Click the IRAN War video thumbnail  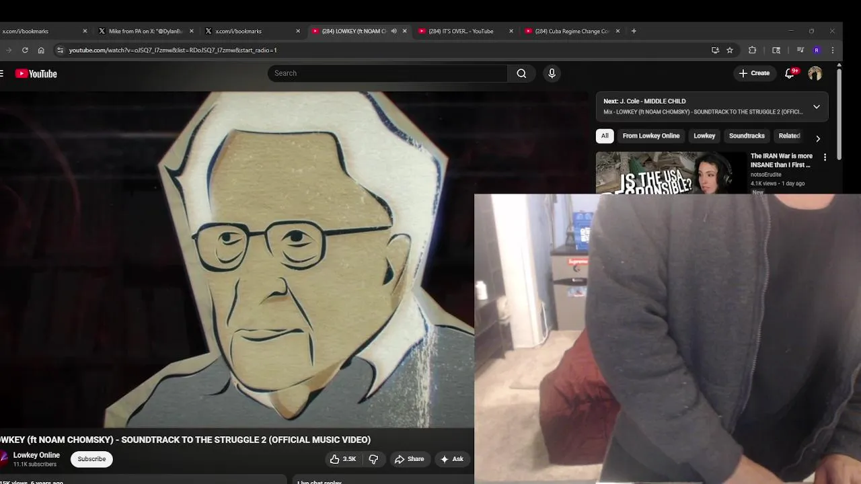coord(671,173)
